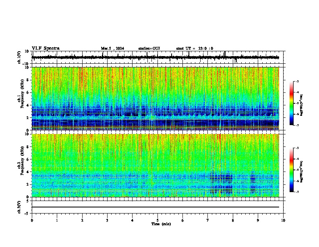Click the "-5" tick on ch.2 colorbar
Viewport: 319px width, 247px height.
297,170
